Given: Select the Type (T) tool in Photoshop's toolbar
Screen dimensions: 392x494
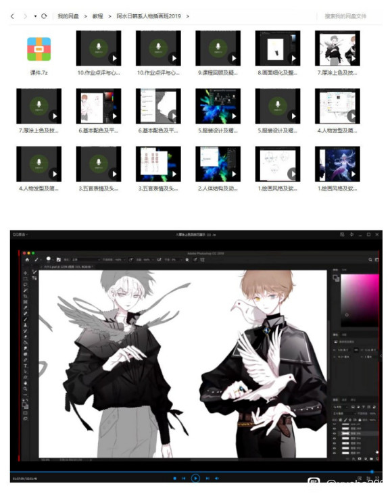Looking at the screenshot, I should [x=25, y=366].
